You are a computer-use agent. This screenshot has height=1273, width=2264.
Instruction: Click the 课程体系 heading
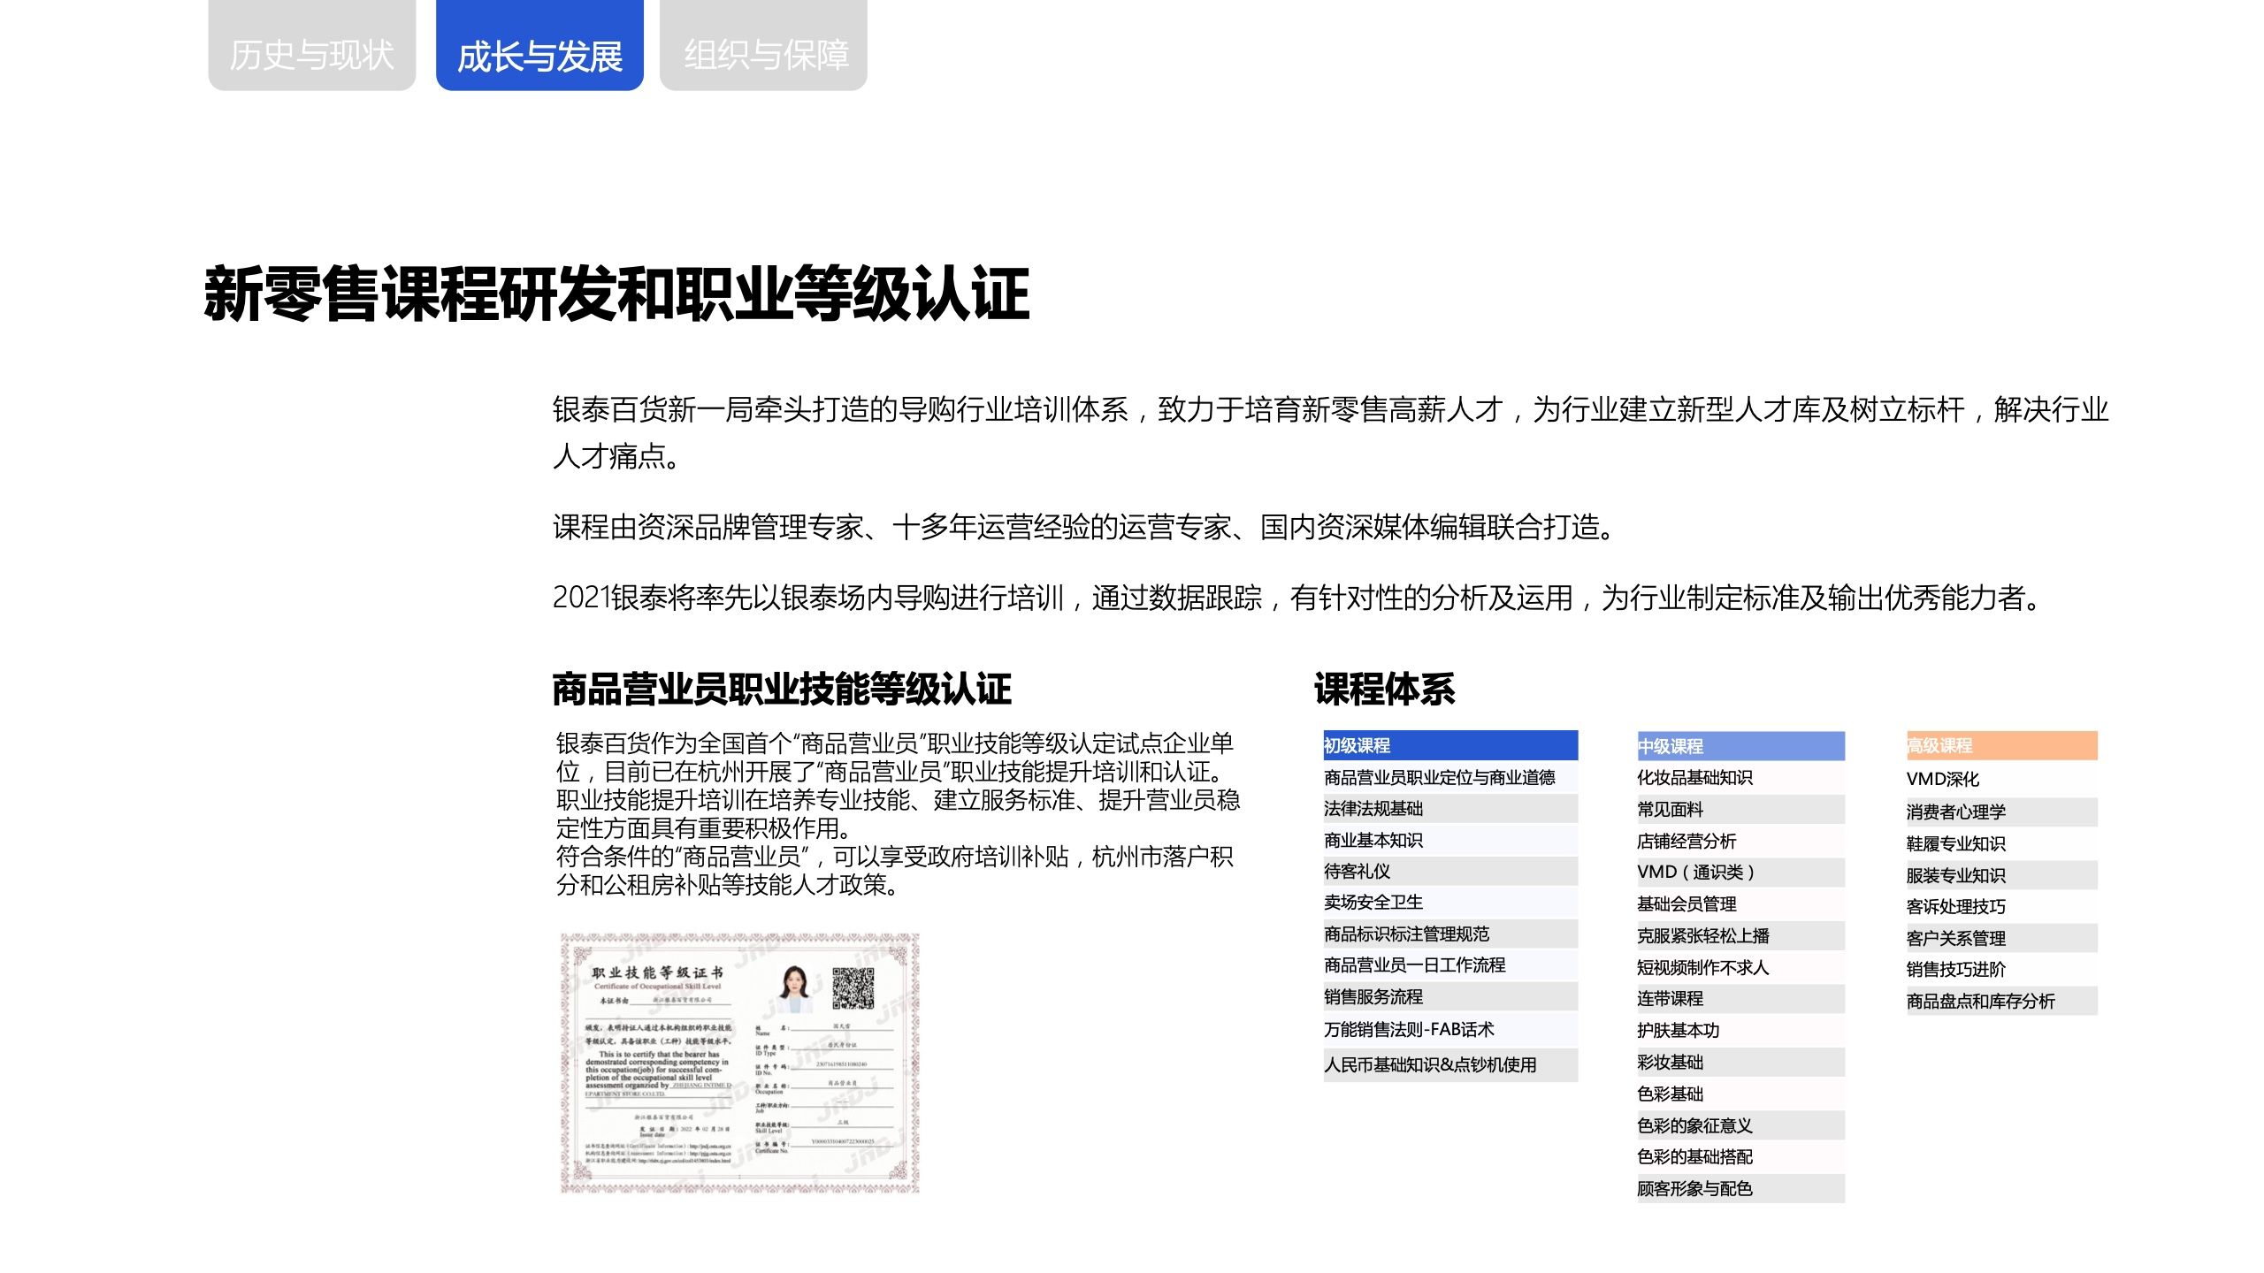coord(1384,690)
